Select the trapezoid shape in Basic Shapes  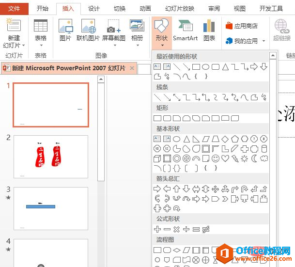(x=216, y=139)
